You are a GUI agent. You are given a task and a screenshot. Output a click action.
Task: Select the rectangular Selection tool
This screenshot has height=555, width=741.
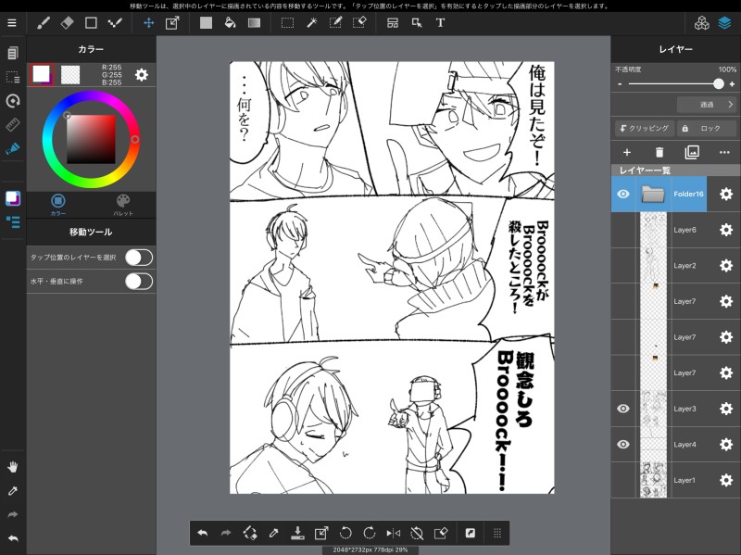(287, 22)
